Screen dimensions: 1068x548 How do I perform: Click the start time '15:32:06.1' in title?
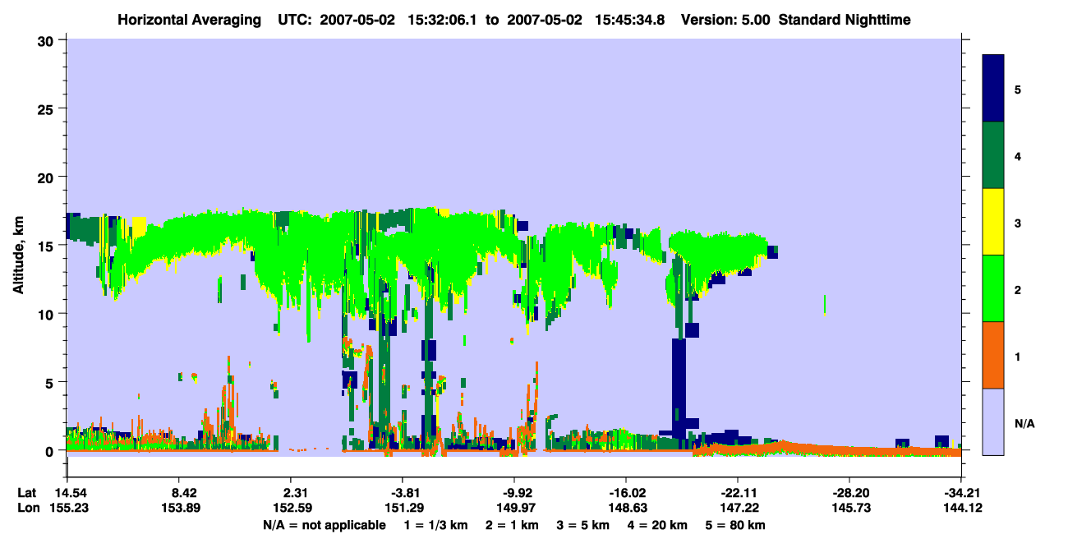coord(442,20)
